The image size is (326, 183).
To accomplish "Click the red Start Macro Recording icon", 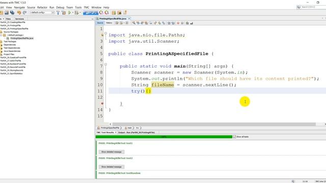I will pos(178,23).
